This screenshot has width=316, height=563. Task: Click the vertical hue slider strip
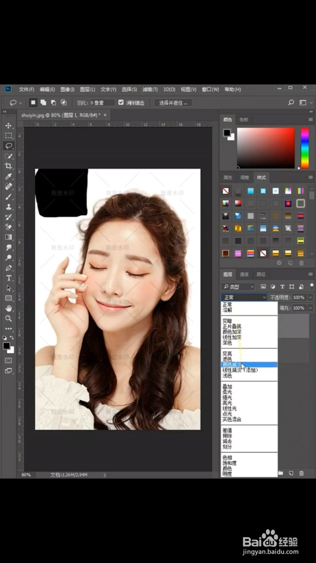click(x=305, y=148)
